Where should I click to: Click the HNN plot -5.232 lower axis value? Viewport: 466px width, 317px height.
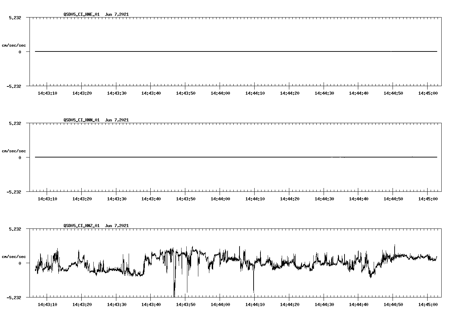click(x=13, y=192)
